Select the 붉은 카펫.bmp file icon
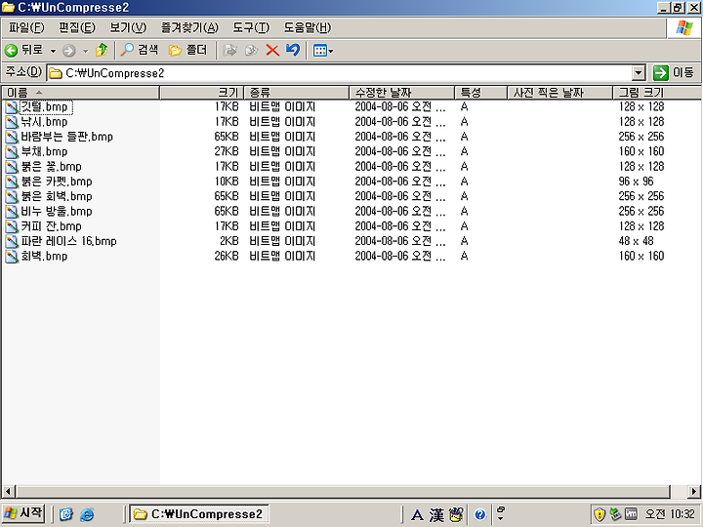Screen dimensions: 703x527 (x=12, y=182)
